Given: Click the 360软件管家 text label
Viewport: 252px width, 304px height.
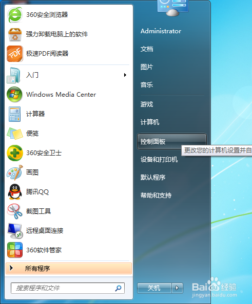Looking at the screenshot, I should 44,250.
